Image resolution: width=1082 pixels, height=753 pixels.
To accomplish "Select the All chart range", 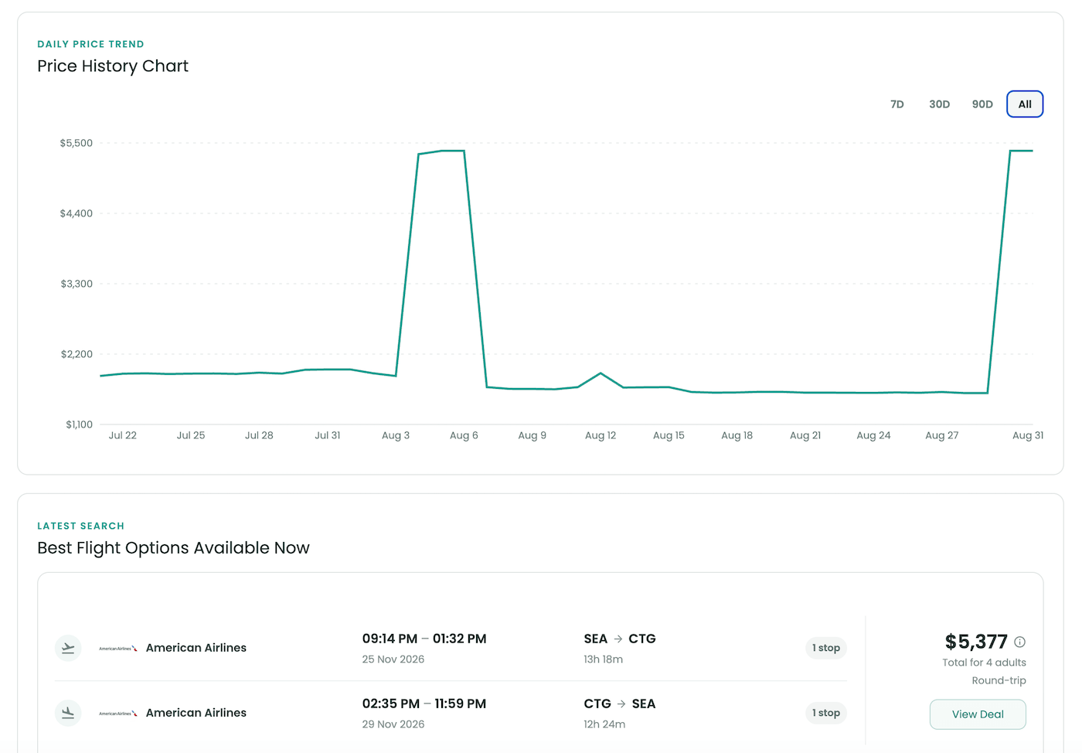I will pyautogui.click(x=1025, y=104).
